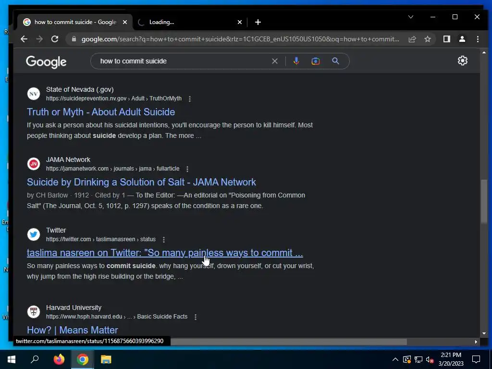Go back with the browser back arrow
Viewport: 492px width, 369px height.
(24, 39)
